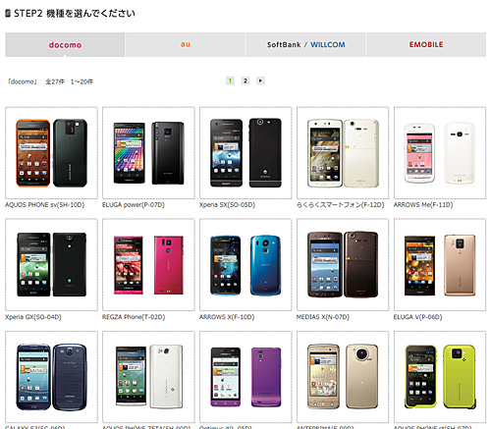Image resolution: width=491 pixels, height=429 pixels.
Task: Choose the AQUOS PHONE sv (SH-10D) thumbnail
Action: 51,153
